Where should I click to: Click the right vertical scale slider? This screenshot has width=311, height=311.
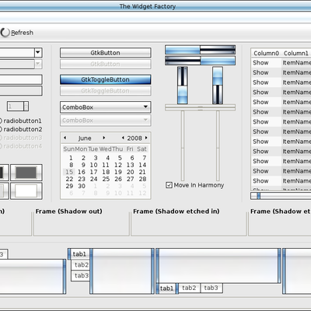[218, 145]
